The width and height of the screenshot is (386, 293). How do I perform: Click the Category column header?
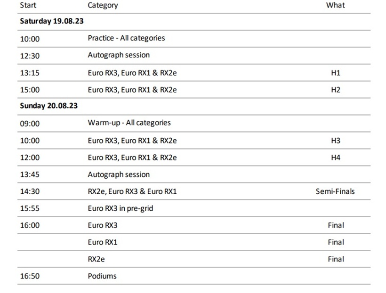pyautogui.click(x=103, y=6)
